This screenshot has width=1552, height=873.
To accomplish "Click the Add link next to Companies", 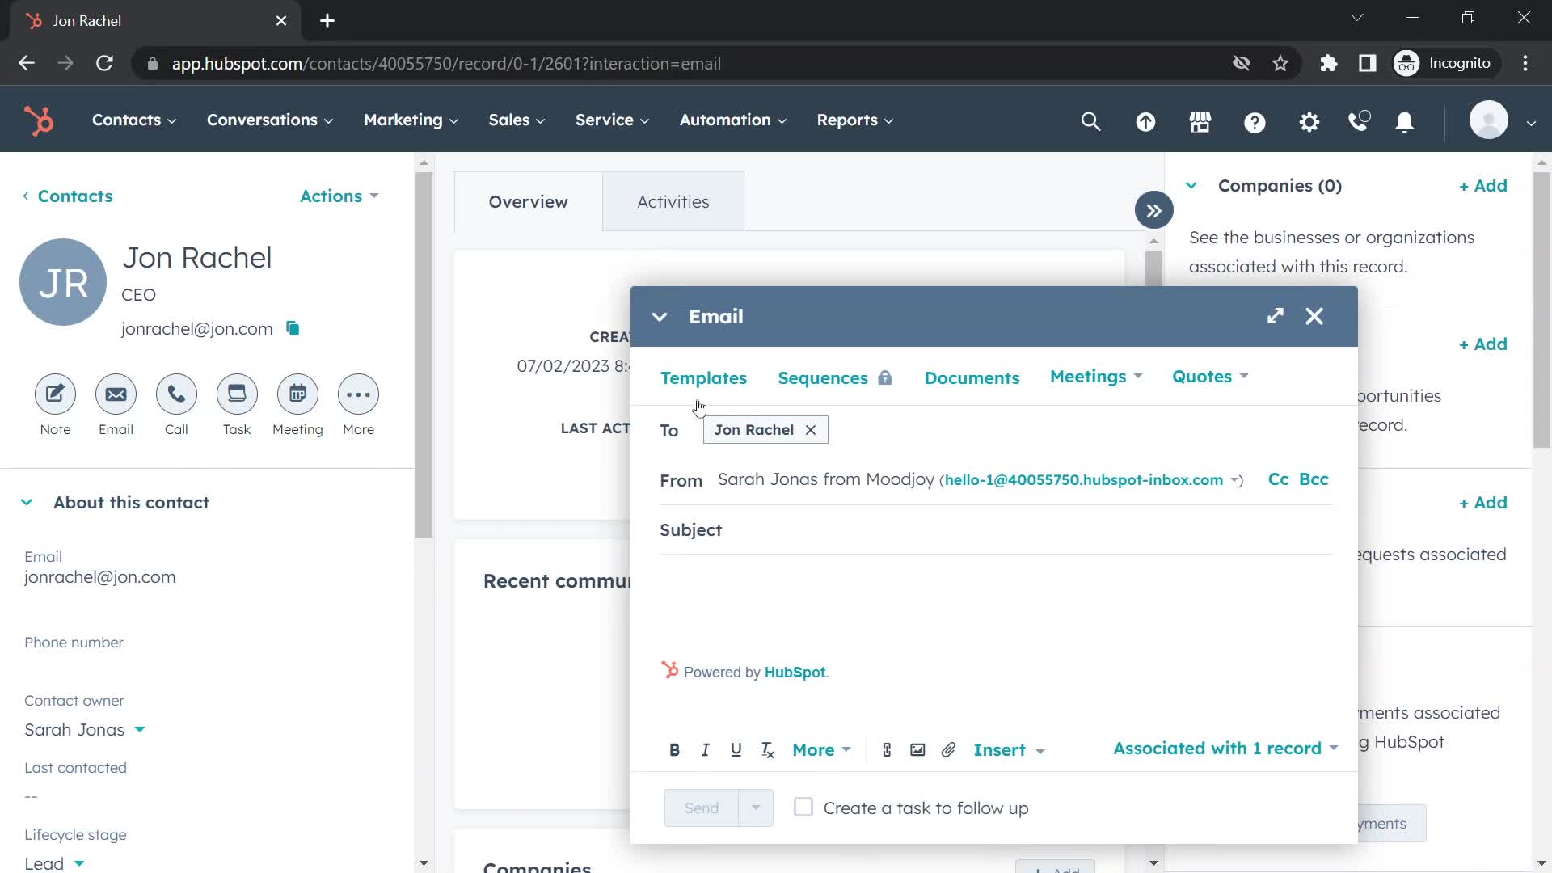I will click(1482, 185).
